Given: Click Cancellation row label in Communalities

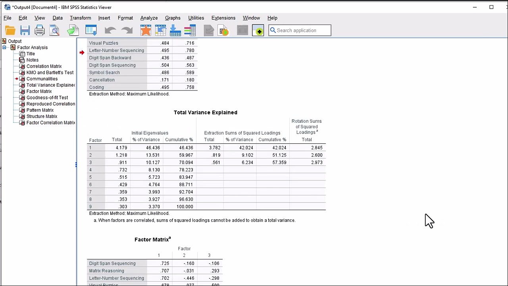Looking at the screenshot, I should click(102, 80).
